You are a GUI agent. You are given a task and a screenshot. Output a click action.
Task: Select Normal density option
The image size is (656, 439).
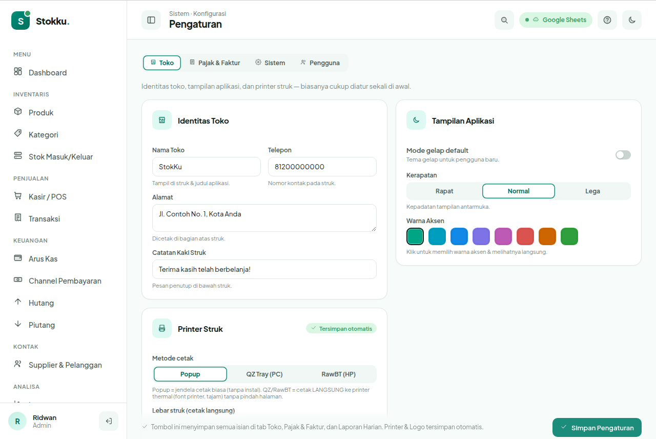(x=519, y=191)
